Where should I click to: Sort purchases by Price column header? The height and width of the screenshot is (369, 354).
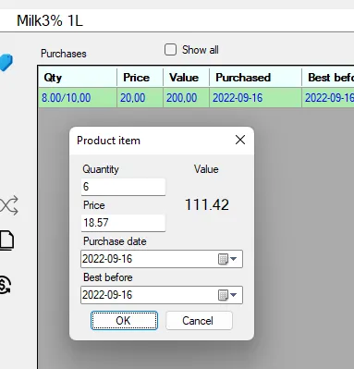(x=140, y=78)
